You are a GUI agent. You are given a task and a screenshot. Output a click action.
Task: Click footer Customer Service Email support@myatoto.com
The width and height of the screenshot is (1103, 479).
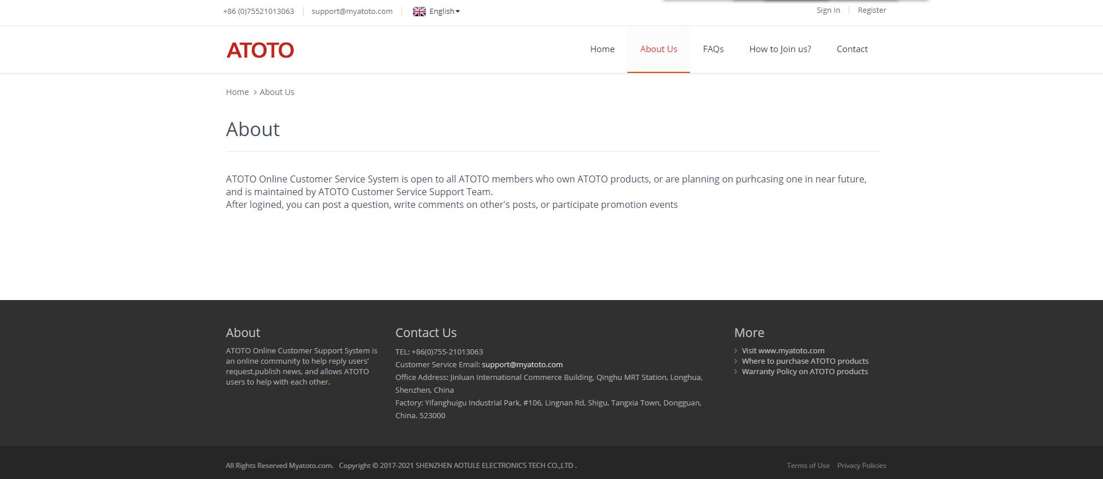click(x=522, y=364)
